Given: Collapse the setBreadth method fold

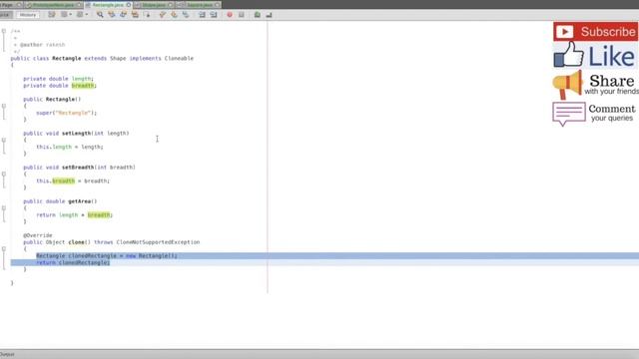Looking at the screenshot, I should coord(4,174).
